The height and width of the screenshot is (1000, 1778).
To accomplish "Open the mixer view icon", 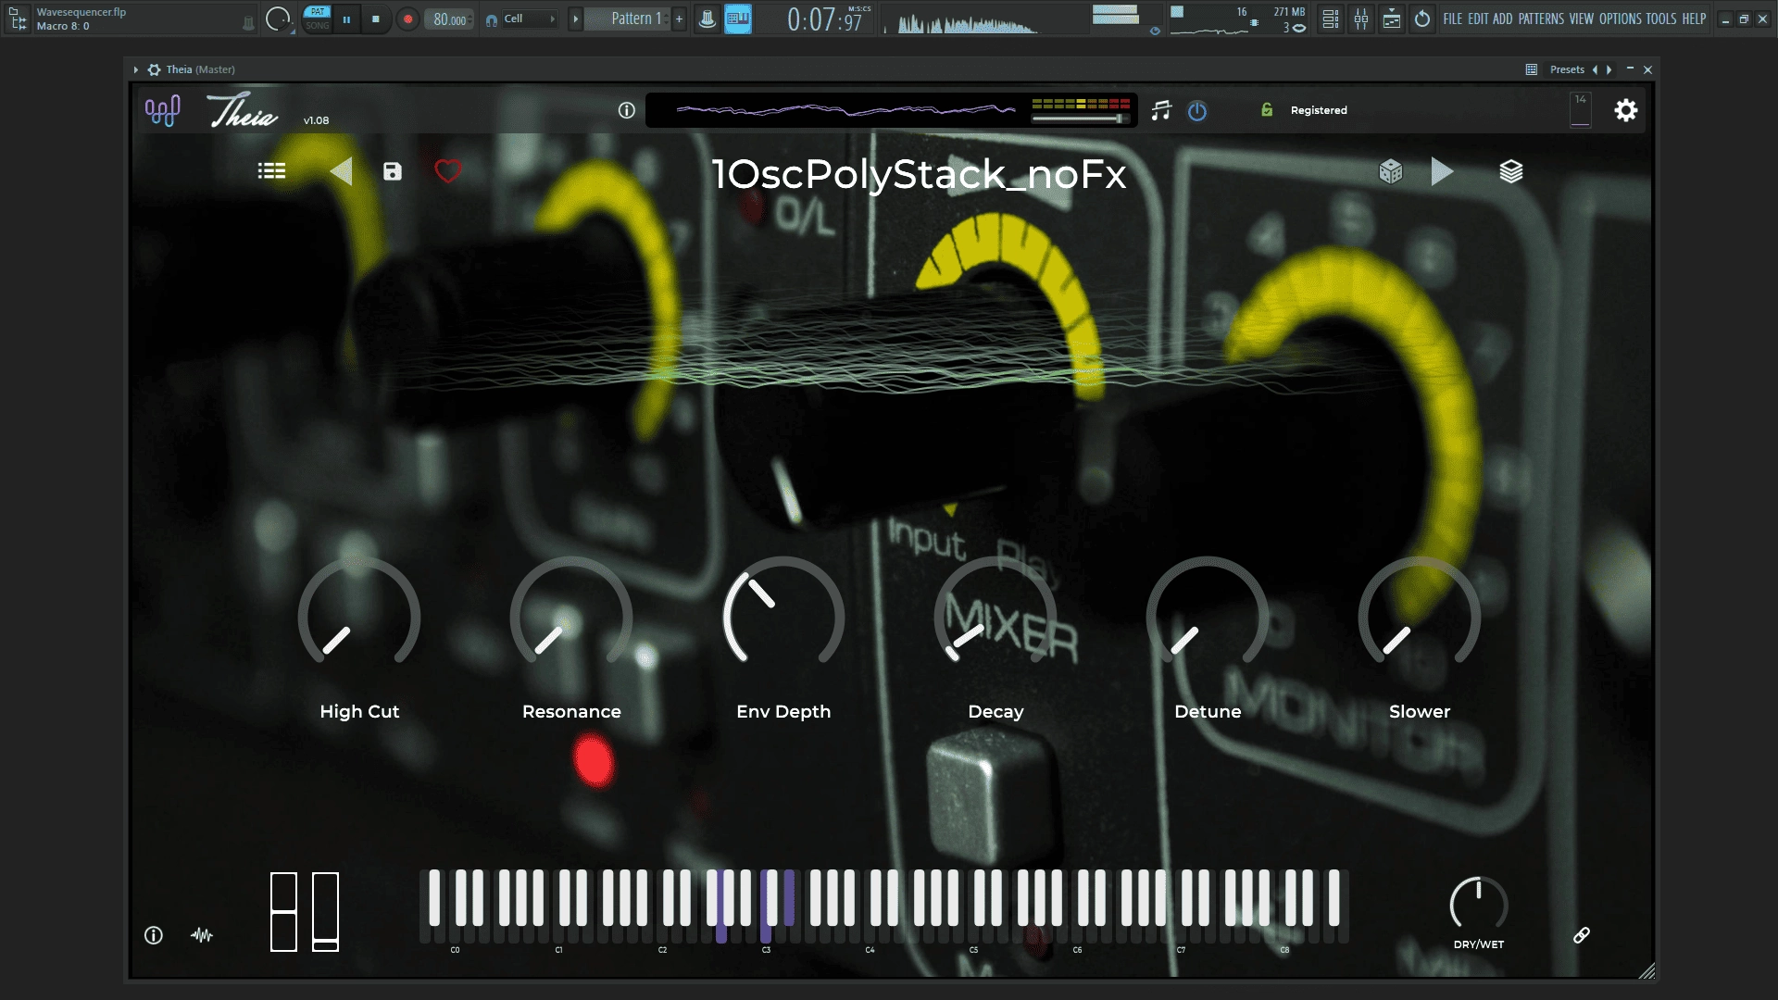I will tap(1361, 19).
